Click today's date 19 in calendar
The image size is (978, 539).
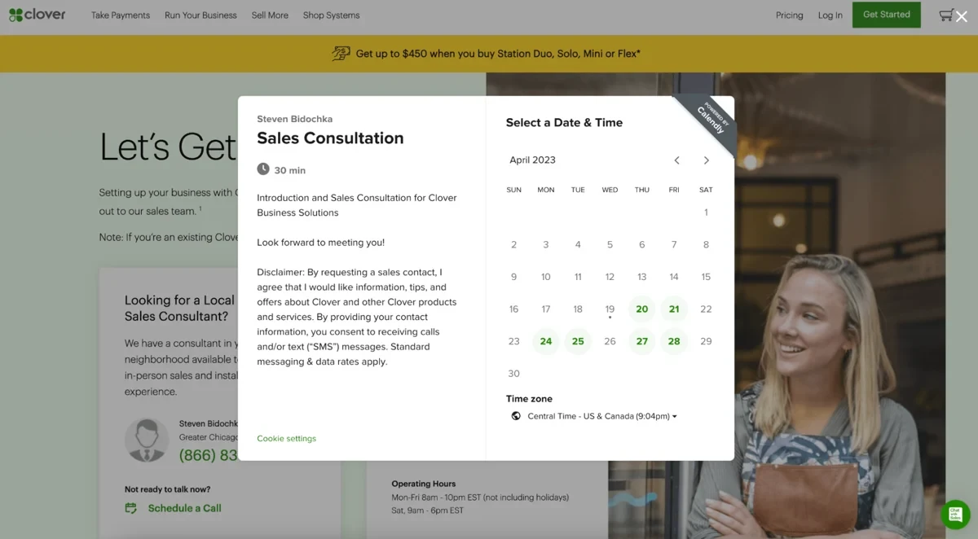[610, 309]
